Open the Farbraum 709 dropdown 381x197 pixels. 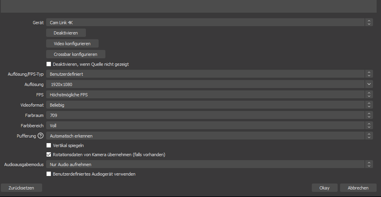[209, 115]
